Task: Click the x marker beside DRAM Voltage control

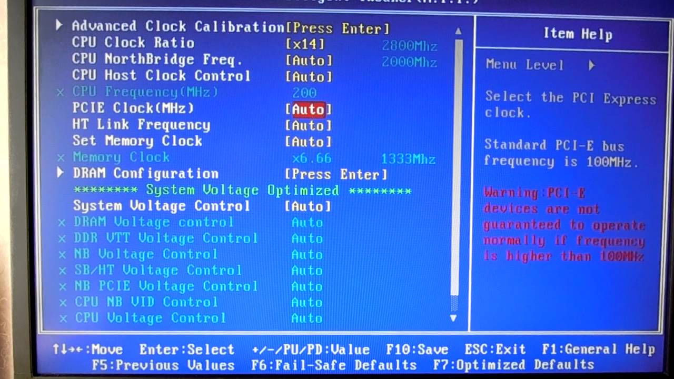Action: tap(62, 223)
